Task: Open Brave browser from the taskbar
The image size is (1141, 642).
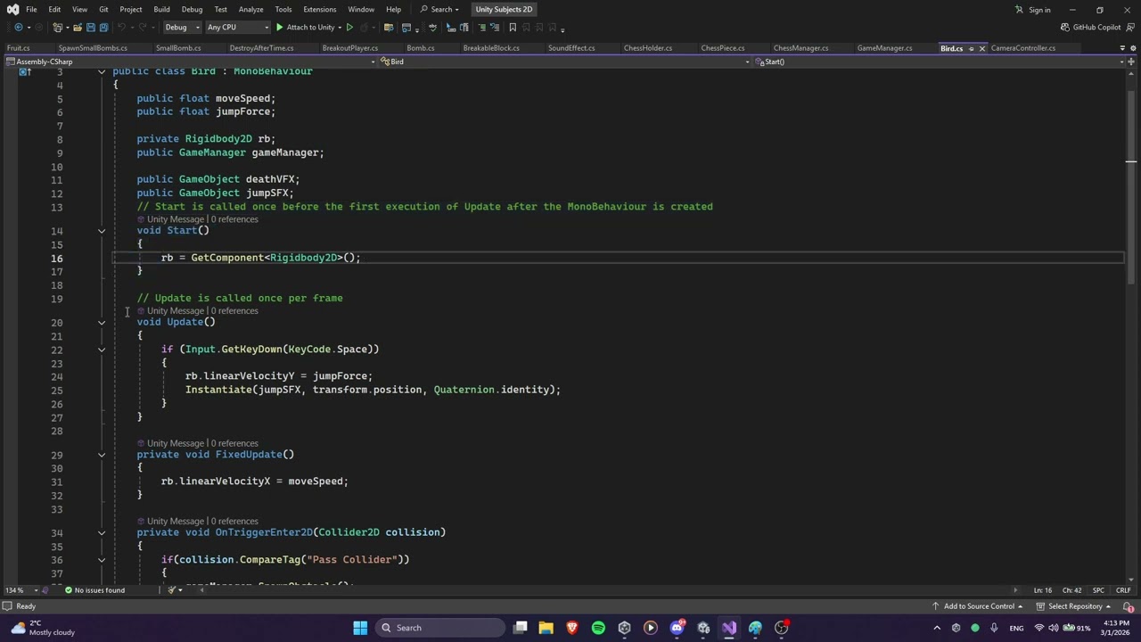Action: [x=572, y=628]
